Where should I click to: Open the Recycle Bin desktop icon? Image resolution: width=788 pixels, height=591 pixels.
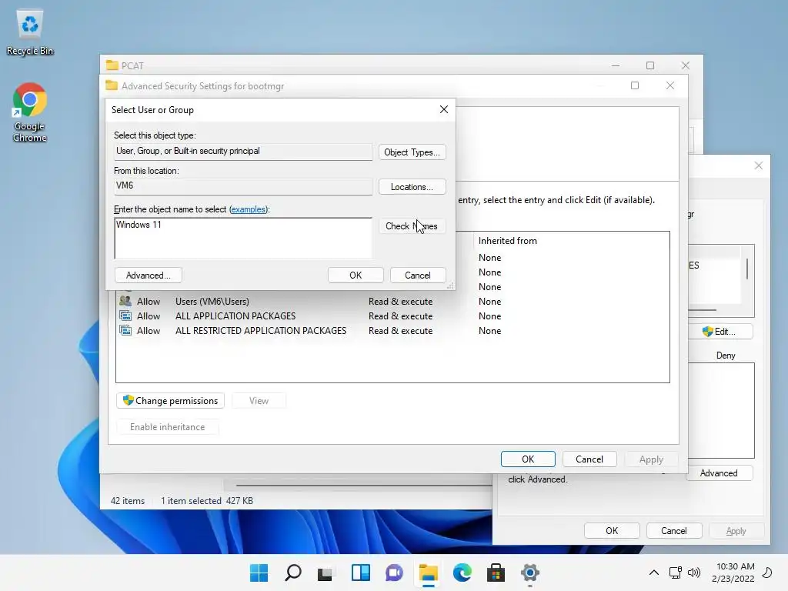pos(30,32)
